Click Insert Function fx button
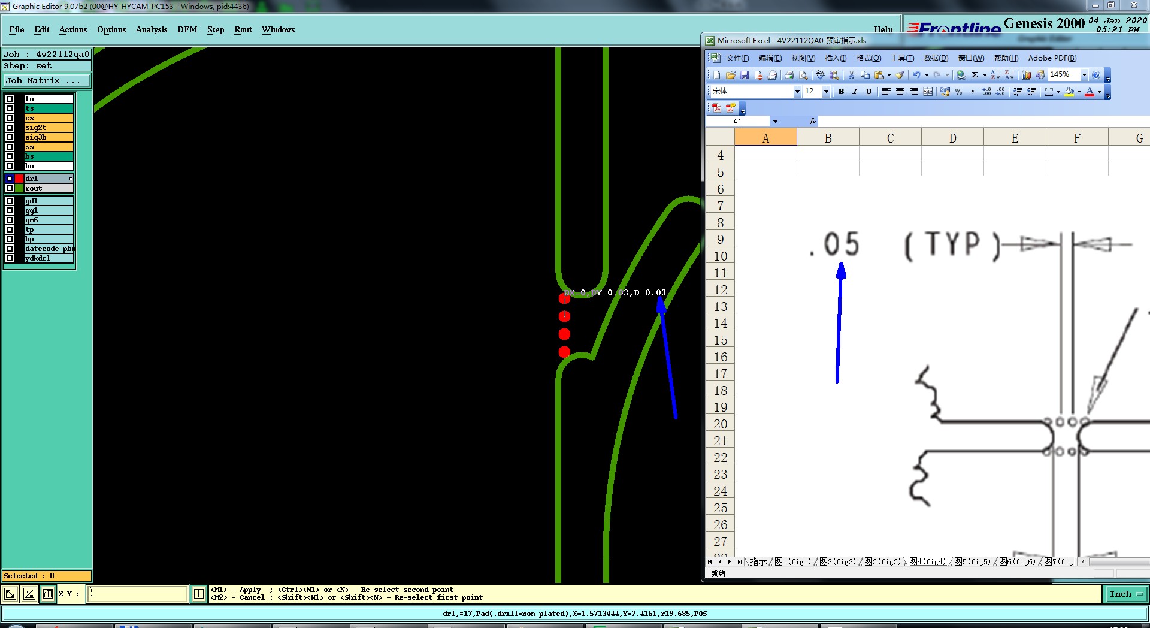 [813, 122]
